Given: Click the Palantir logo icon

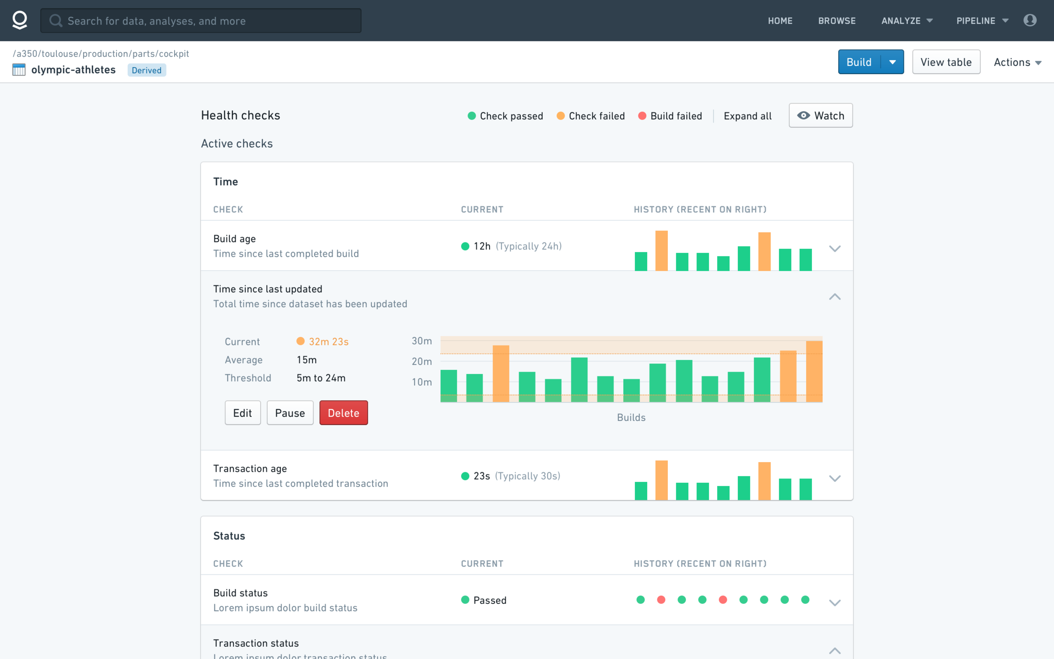Looking at the screenshot, I should point(20,21).
